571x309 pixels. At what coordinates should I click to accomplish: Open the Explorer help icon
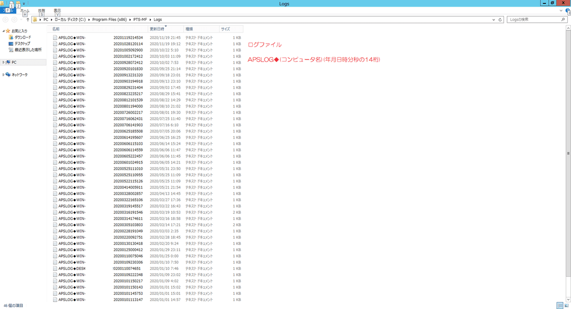coord(567,10)
